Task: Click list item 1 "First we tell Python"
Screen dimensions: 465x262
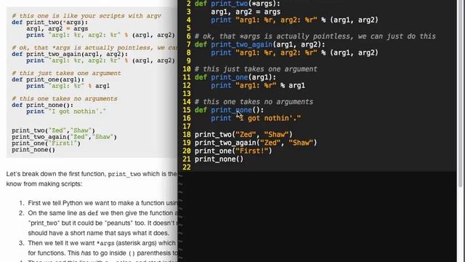Action: (x=102, y=203)
